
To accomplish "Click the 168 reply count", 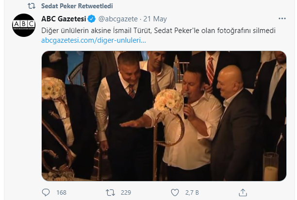I will pos(61,193).
